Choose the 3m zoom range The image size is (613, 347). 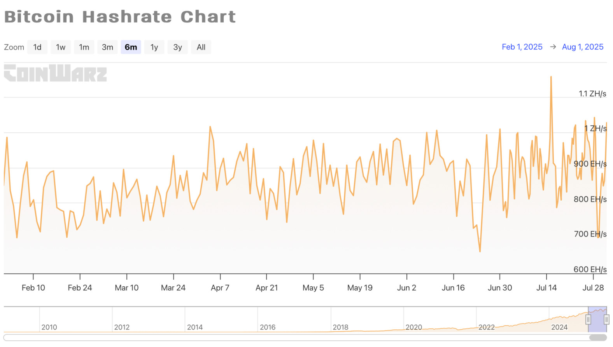pos(107,47)
